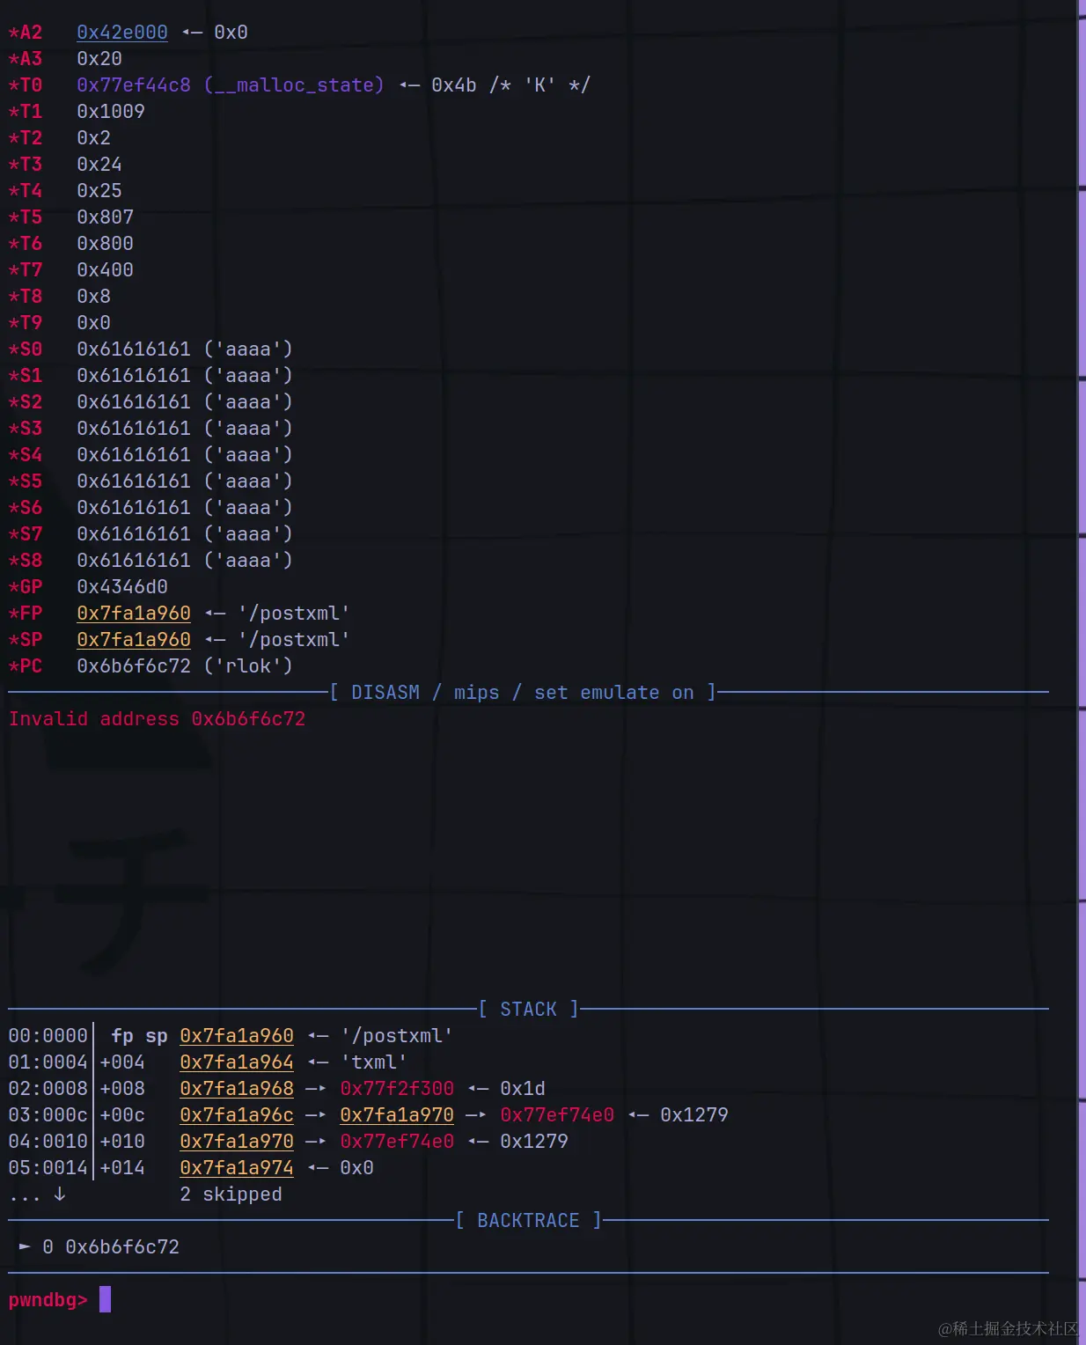Click T0 value 0x77ef44c8 (__malloc_state)
This screenshot has height=1345, width=1086.
(231, 85)
